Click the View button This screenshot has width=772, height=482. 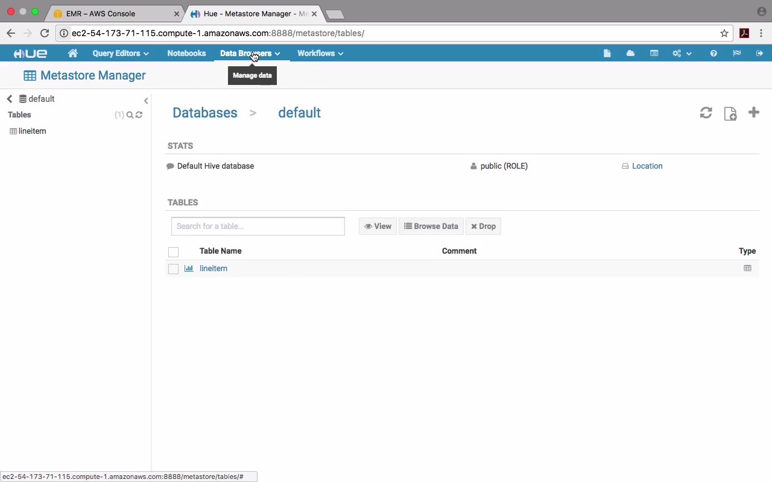[x=378, y=227]
